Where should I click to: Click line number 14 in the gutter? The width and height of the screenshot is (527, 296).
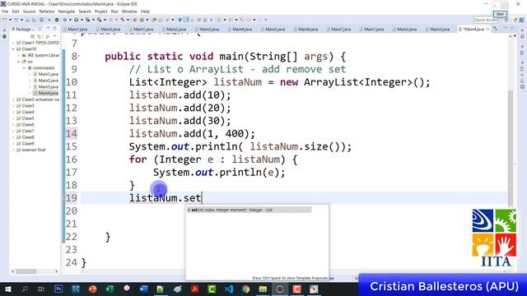coord(72,133)
